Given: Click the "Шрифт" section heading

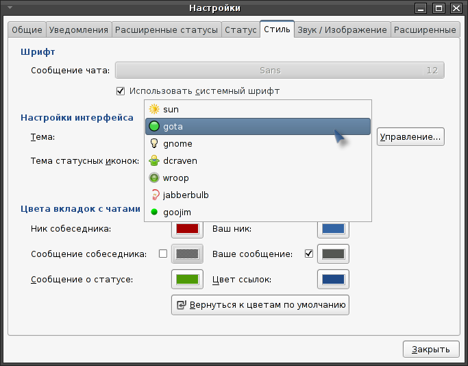Looking at the screenshot, I should coord(38,52).
